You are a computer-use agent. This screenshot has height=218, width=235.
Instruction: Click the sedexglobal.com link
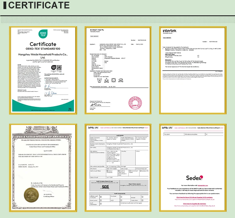[203, 186]
